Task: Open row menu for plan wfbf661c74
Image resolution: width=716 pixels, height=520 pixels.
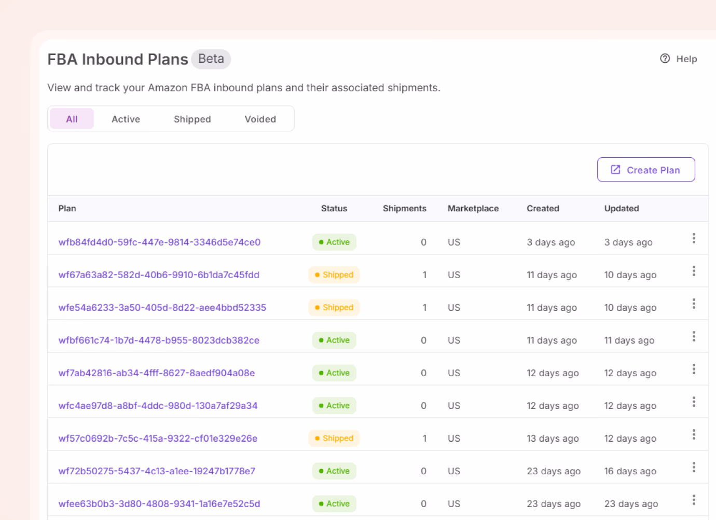Action: [694, 336]
